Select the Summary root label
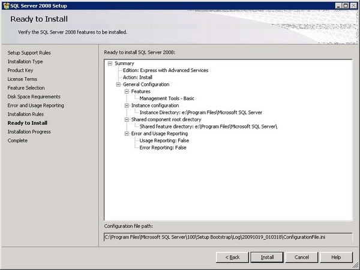This screenshot has width=360, height=270. [124, 64]
